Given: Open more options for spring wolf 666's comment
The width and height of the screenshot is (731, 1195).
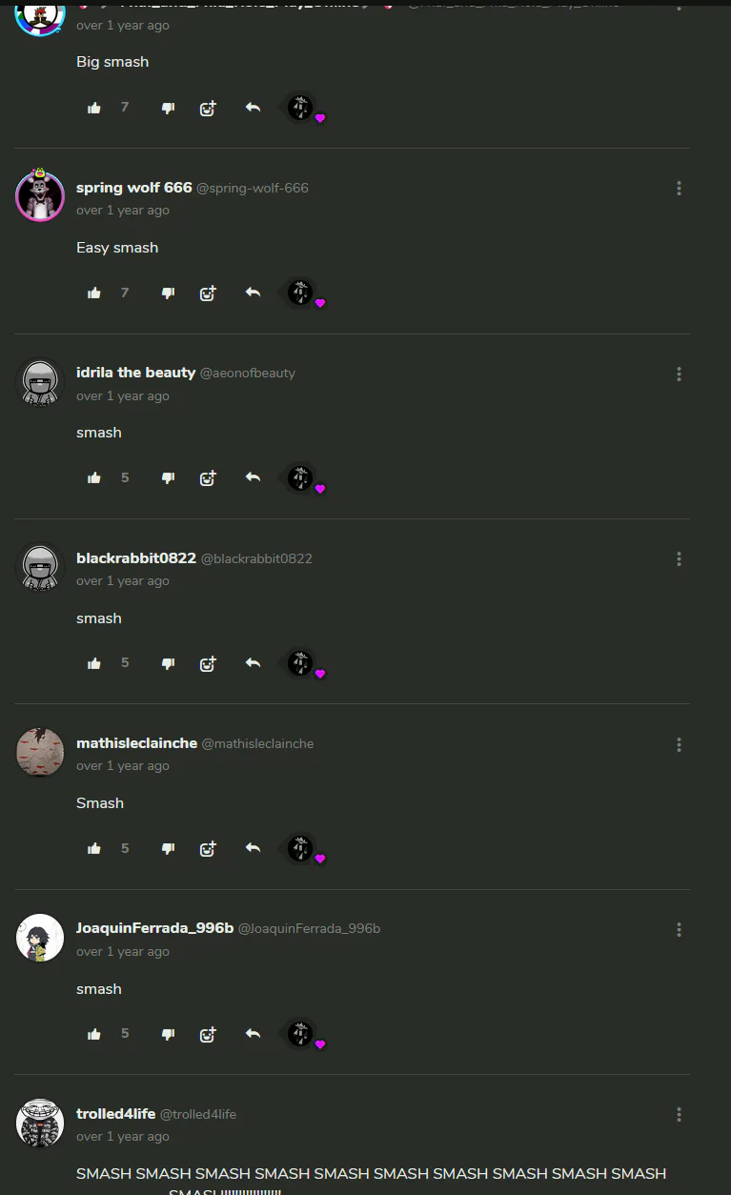Looking at the screenshot, I should coord(679,189).
